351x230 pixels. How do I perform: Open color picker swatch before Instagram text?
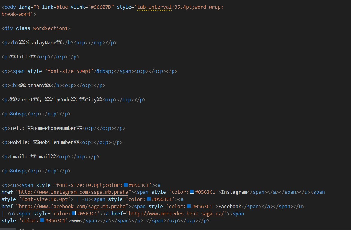[x=192, y=192]
